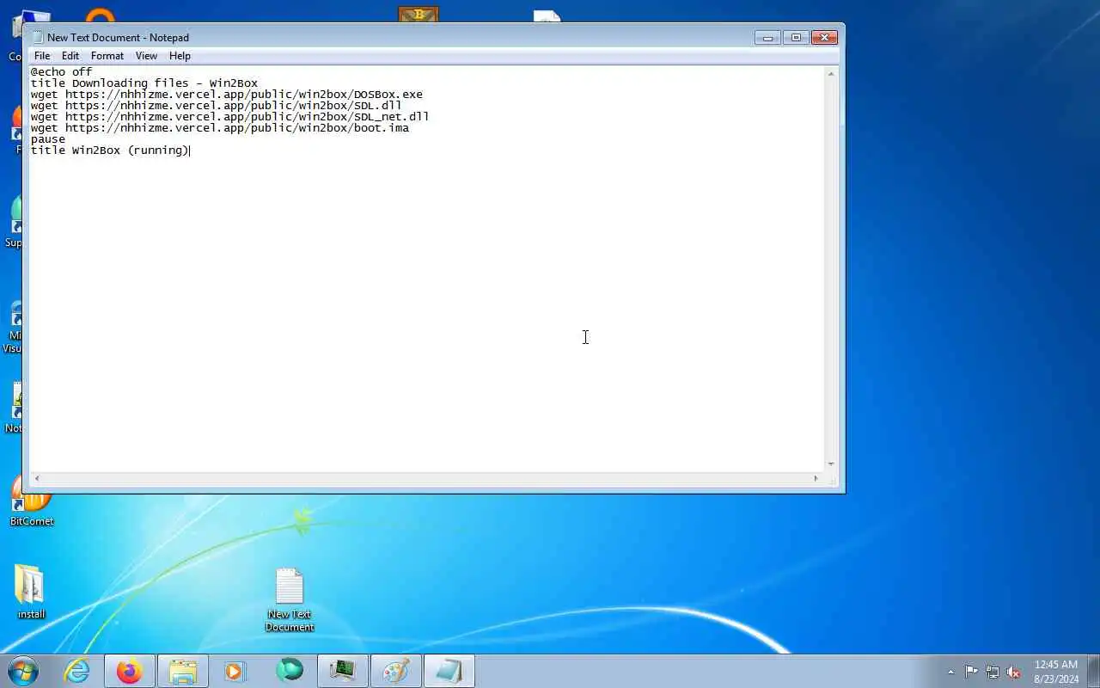Open the Edit menu
Image resolution: width=1100 pixels, height=688 pixels.
70,56
